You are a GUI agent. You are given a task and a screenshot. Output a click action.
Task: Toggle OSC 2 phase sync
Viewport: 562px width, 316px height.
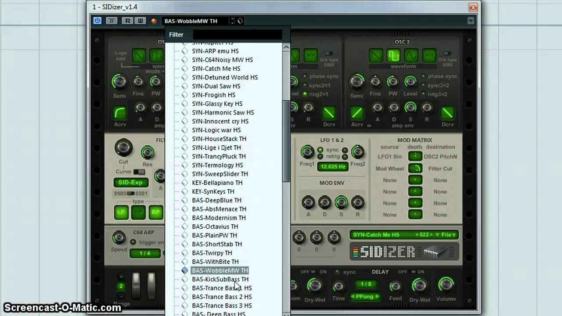(x=305, y=76)
